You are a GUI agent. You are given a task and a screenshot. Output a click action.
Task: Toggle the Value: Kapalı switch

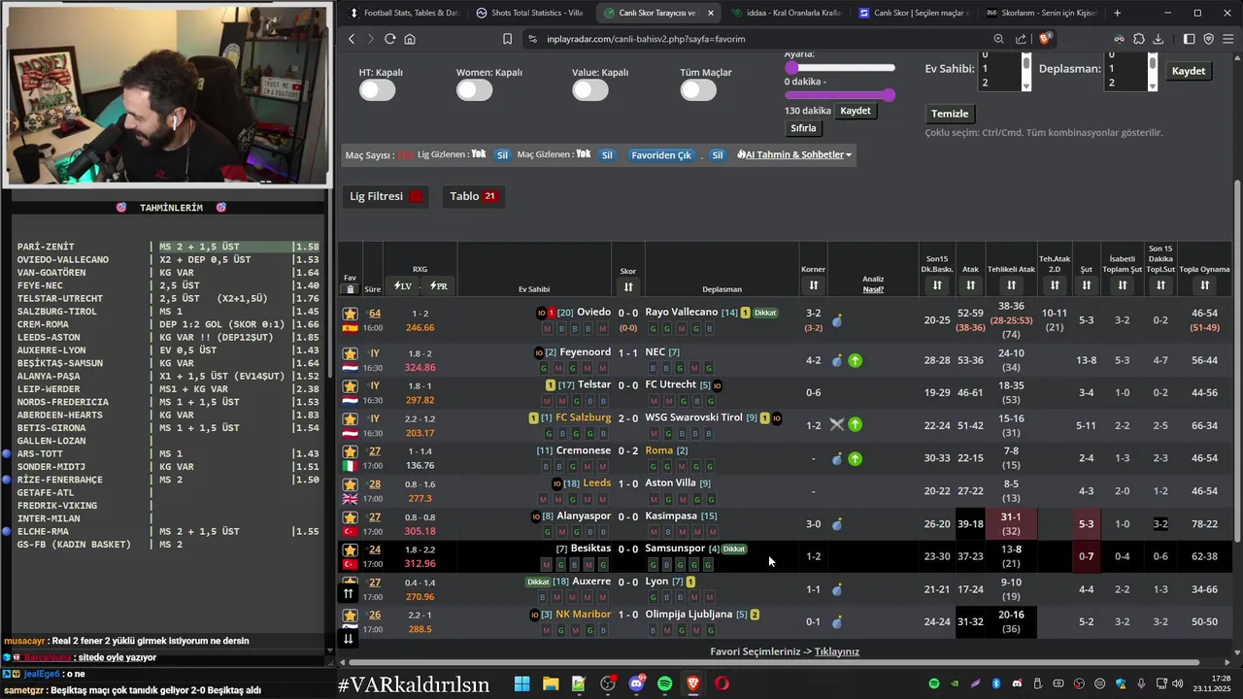point(590,90)
